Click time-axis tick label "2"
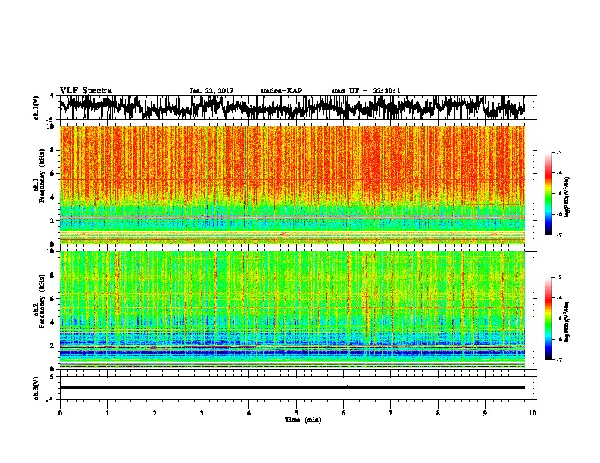 click(x=155, y=413)
